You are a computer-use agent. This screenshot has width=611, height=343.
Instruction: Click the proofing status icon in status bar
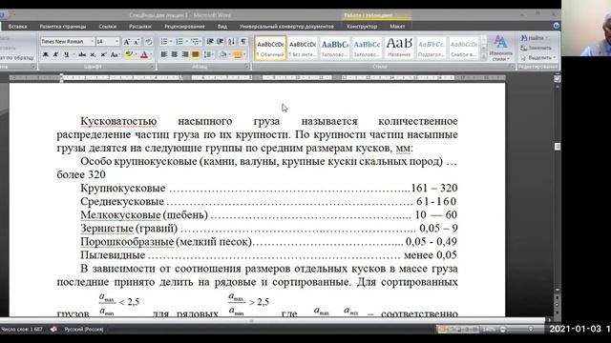click(53, 329)
